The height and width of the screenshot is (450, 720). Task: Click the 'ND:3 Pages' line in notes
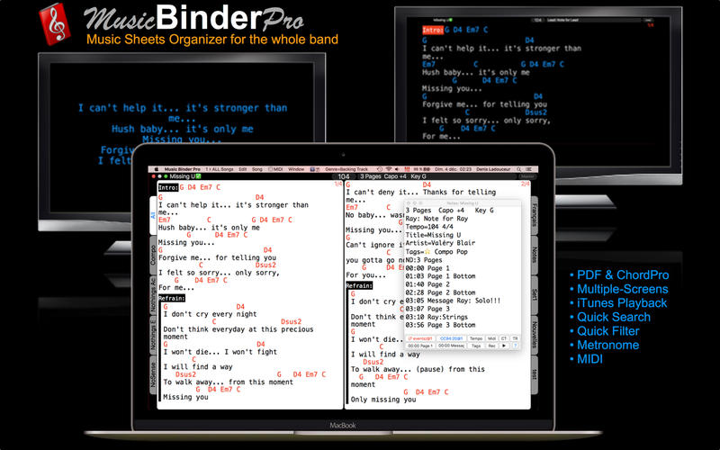coord(424,260)
